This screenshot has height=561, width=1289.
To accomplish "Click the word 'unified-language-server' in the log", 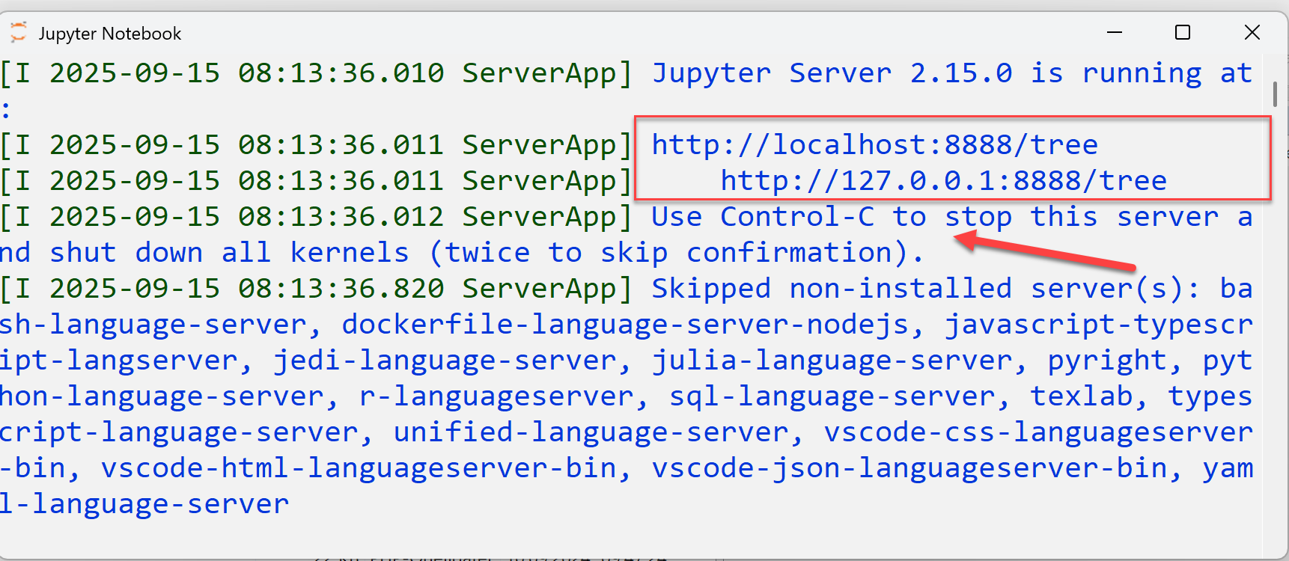I will [591, 432].
